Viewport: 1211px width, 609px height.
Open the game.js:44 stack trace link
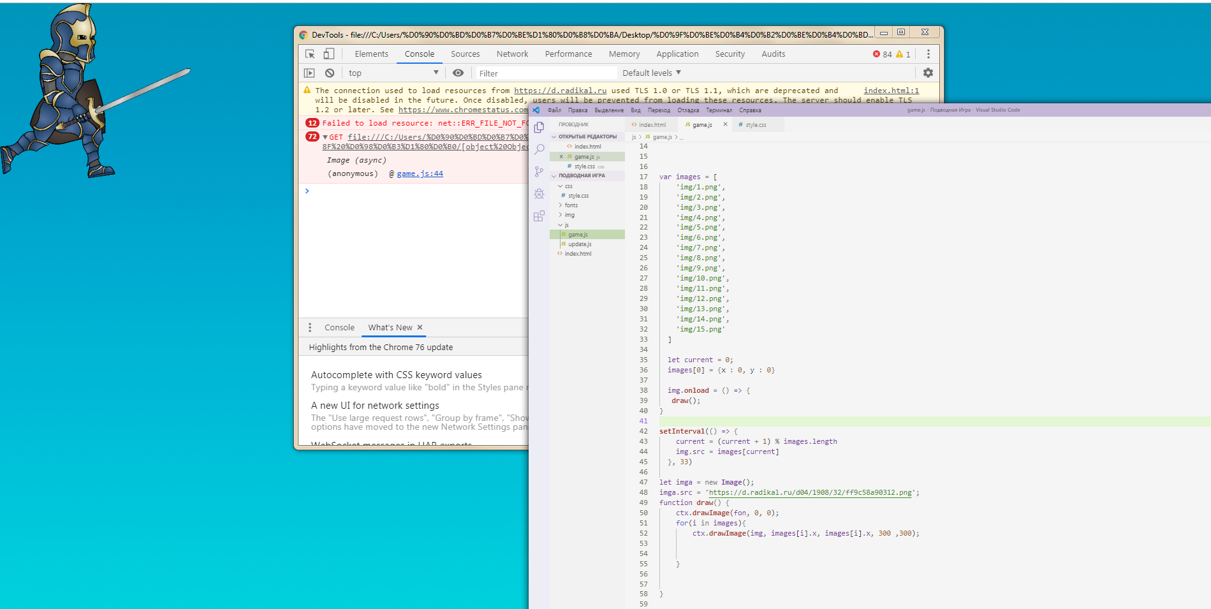(420, 173)
